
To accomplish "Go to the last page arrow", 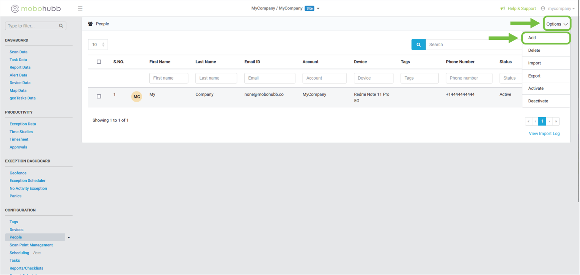I will [x=556, y=121].
